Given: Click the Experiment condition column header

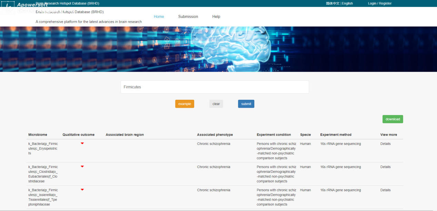Looking at the screenshot, I should (x=274, y=135).
